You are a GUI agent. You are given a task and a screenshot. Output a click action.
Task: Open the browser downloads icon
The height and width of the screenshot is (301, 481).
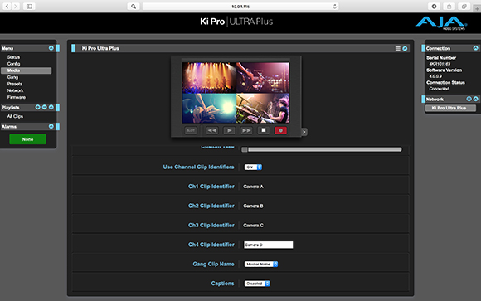point(434,6)
